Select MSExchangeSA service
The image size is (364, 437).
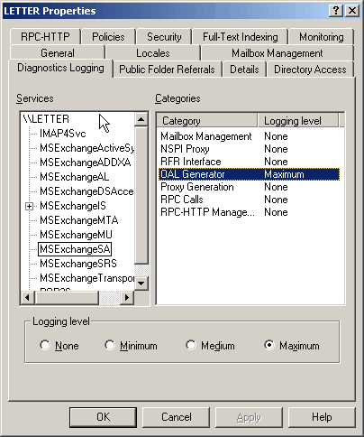coord(75,249)
